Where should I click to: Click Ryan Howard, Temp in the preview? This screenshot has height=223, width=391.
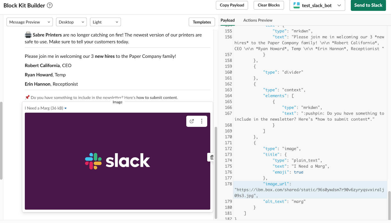(x=45, y=75)
